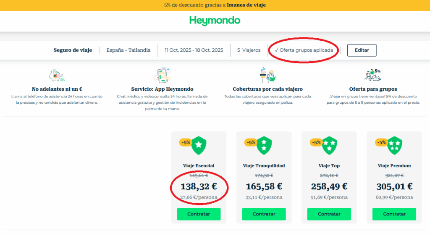The height and width of the screenshot is (236, 430).
Task: Click the Viaje Premium plan title
Action: click(x=394, y=165)
